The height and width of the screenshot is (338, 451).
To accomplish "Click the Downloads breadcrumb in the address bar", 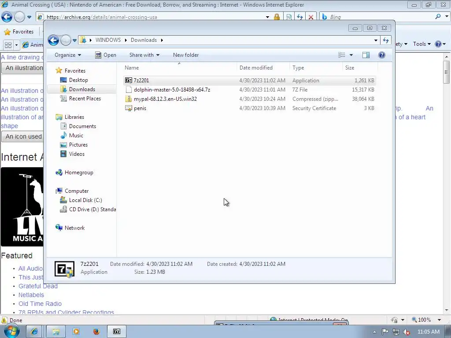I will 144,40.
